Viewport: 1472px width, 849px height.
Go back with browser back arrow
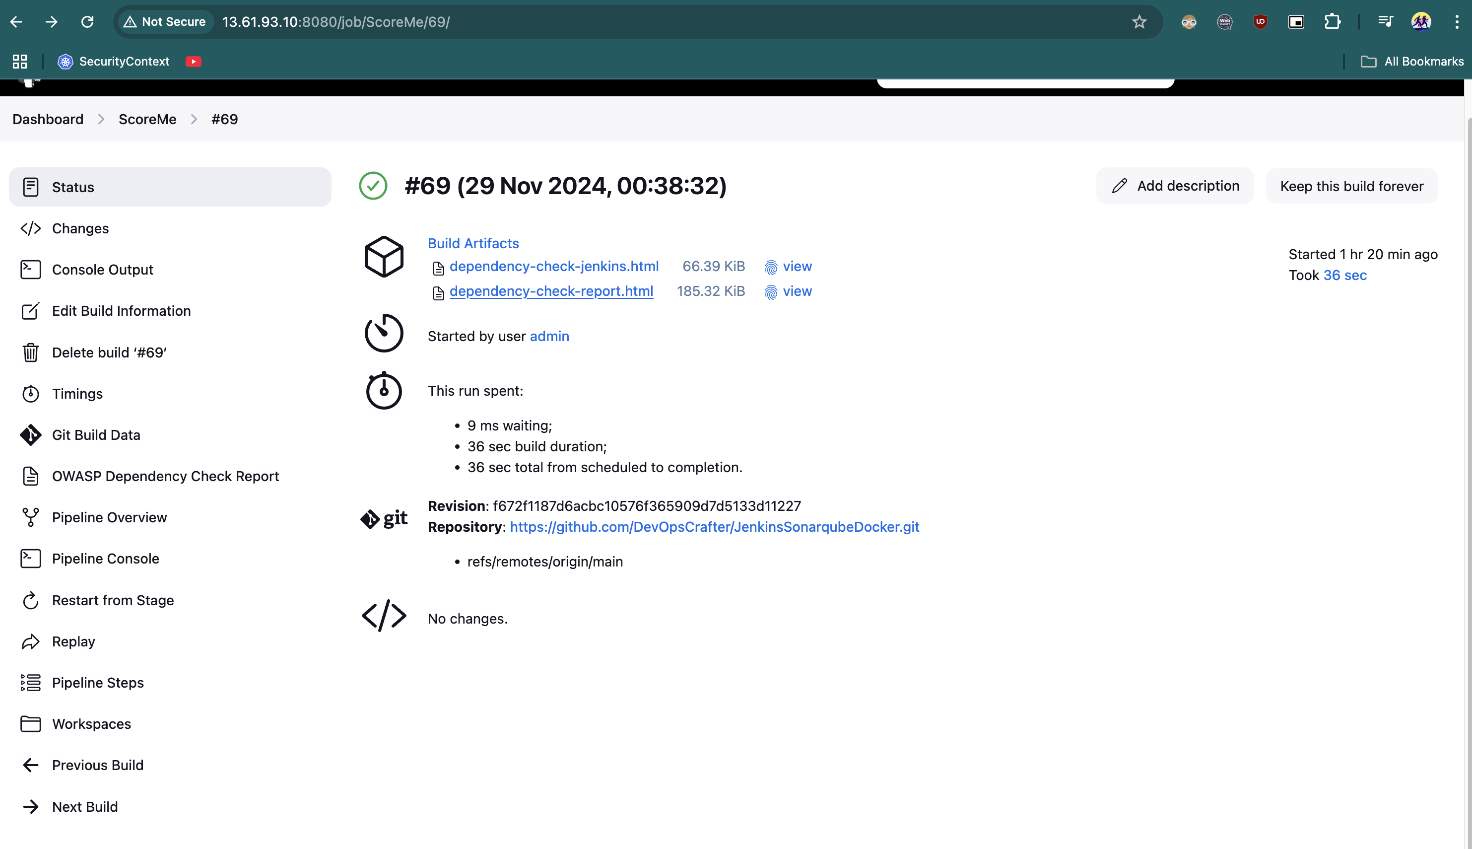click(16, 22)
